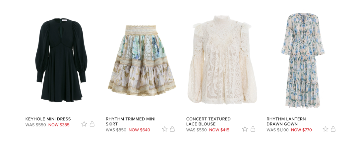Add Keyhole Mini Dress to shopping bag
358x143 pixels.
tap(92, 124)
